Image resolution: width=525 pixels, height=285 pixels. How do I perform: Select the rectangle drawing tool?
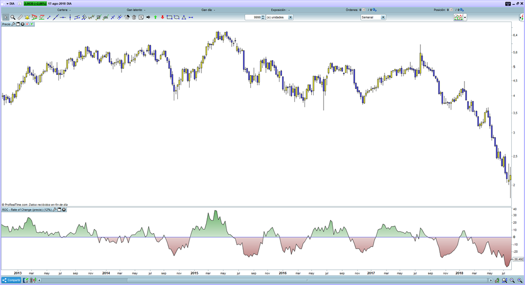pyautogui.click(x=169, y=17)
